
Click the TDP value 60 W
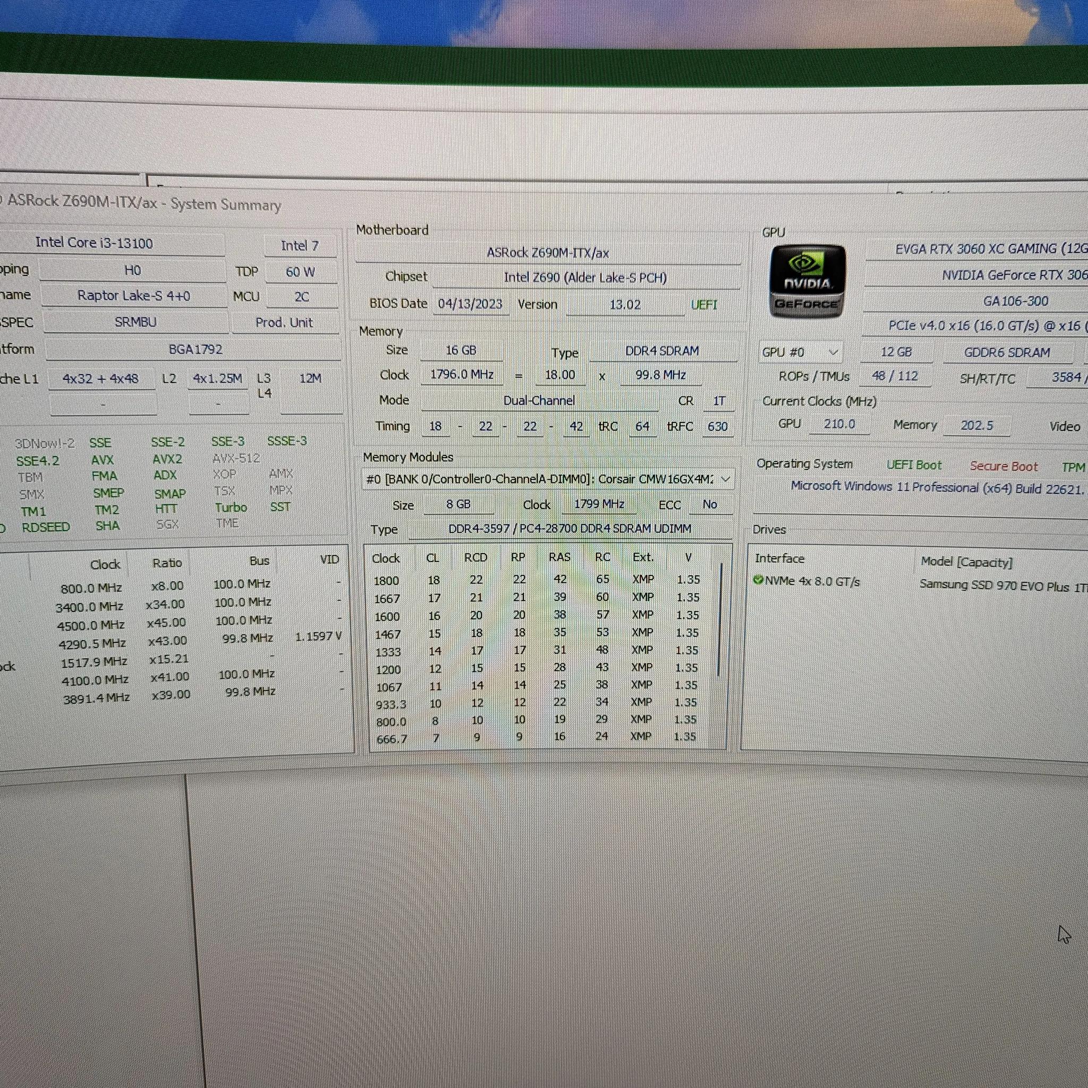[300, 272]
